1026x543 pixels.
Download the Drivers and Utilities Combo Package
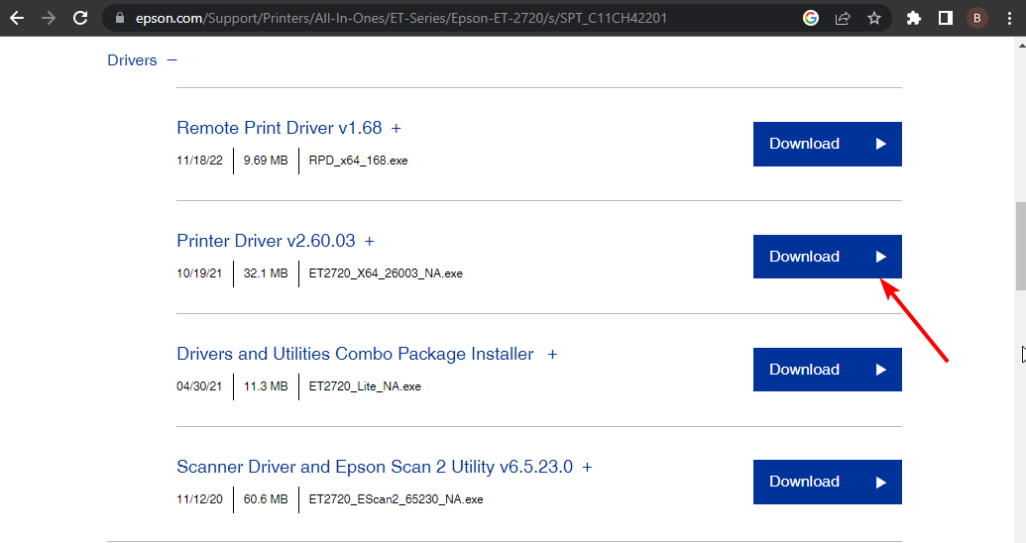click(827, 370)
